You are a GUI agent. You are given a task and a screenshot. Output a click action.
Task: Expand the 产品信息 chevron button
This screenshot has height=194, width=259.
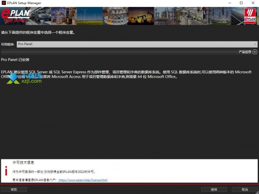coord(255,52)
